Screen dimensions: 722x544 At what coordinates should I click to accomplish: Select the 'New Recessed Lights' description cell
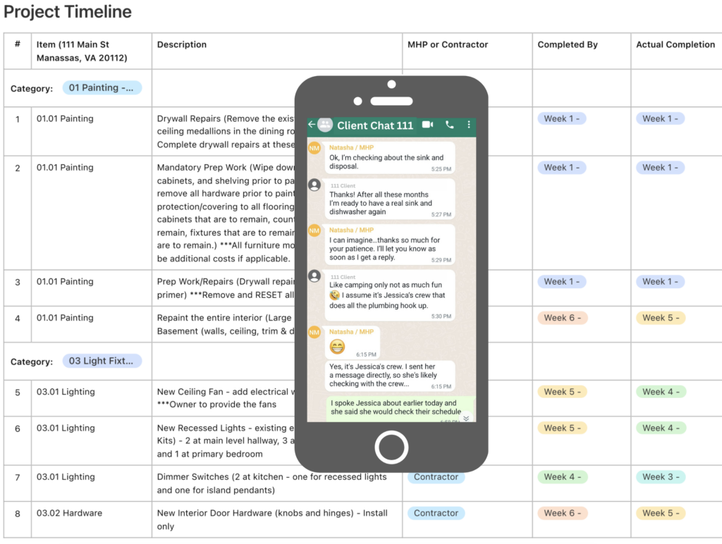[224, 441]
